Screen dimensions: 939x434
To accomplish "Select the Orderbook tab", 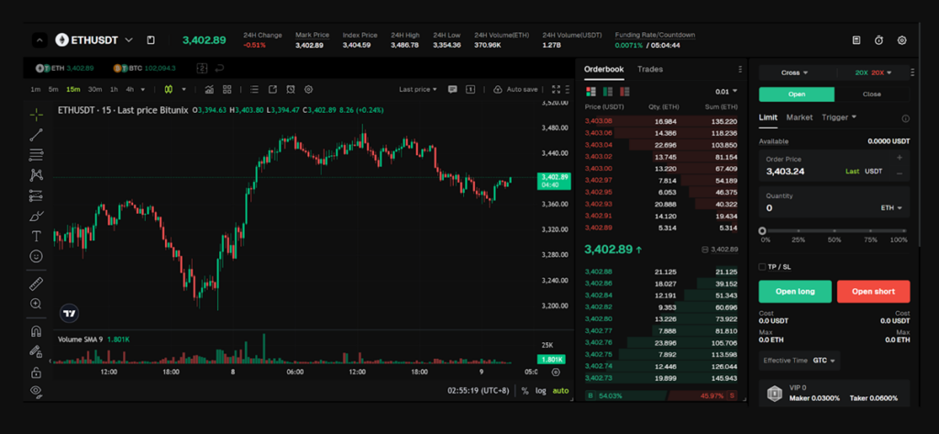I will point(603,69).
